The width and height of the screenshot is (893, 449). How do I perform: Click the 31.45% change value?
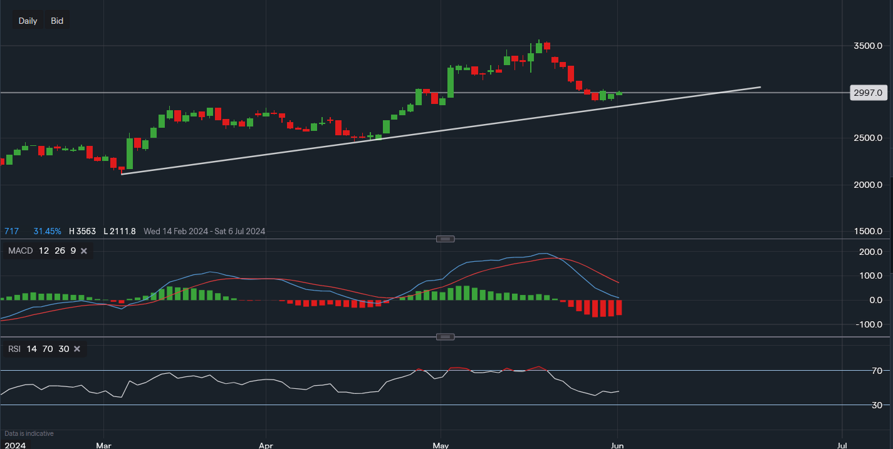(48, 231)
